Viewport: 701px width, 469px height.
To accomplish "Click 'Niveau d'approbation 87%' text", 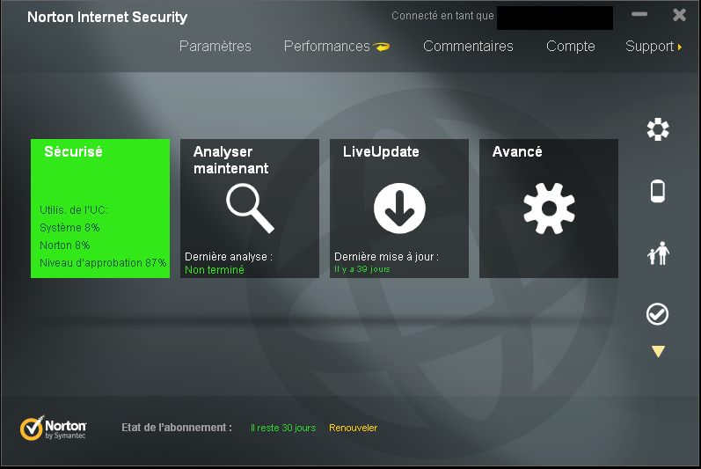I will (x=103, y=263).
